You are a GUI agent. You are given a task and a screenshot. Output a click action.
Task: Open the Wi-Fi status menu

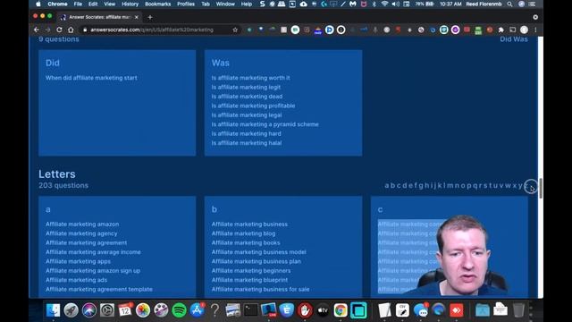pyautogui.click(x=384, y=4)
